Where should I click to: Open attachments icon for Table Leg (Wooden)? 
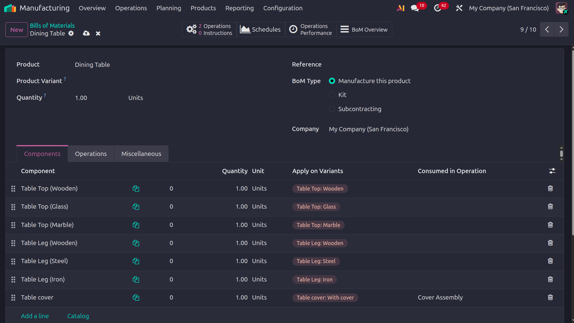[x=136, y=243]
